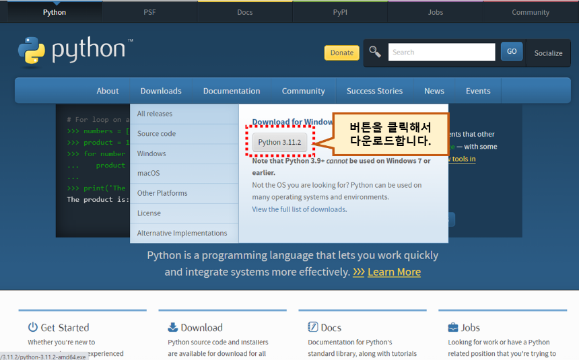Click the 'The product is:' output text
Screen dimensions: 579x360
point(98,199)
